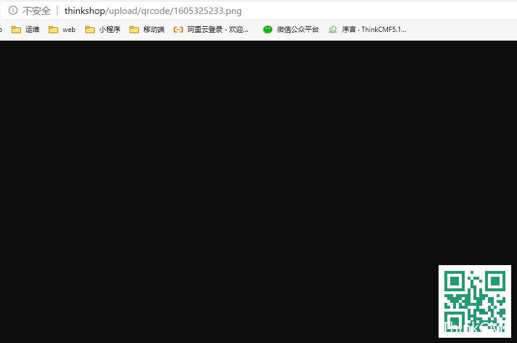The height and width of the screenshot is (343, 517).
Task: Select the address bar URL thinkshop/upload/qrcode/1605325233.png
Action: 153,11
